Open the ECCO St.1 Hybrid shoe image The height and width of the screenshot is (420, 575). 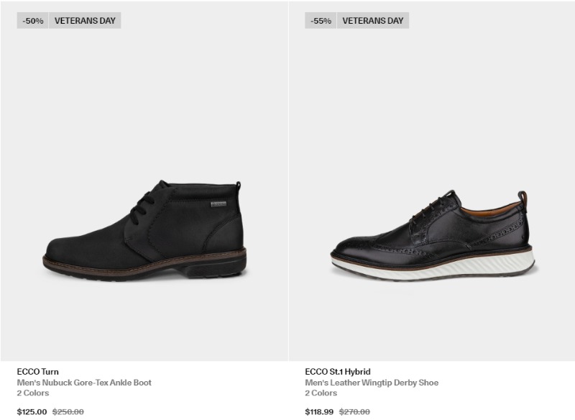(432, 181)
